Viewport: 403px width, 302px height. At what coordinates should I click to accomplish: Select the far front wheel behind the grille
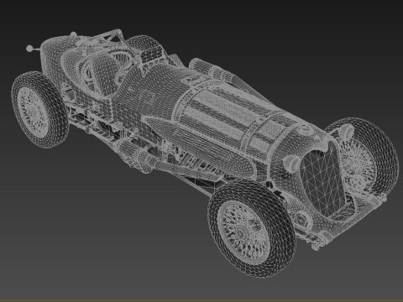[361, 157]
